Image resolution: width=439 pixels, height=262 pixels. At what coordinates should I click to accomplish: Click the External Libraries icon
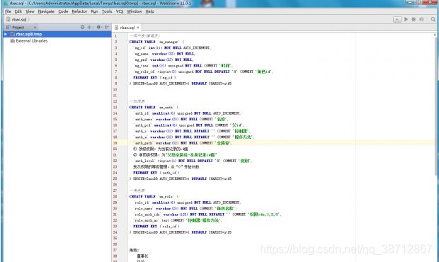tap(12, 41)
